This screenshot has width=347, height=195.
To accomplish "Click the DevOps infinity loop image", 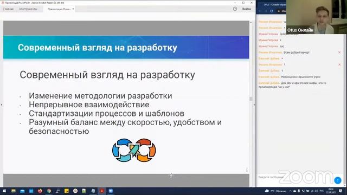I will pos(134,150).
